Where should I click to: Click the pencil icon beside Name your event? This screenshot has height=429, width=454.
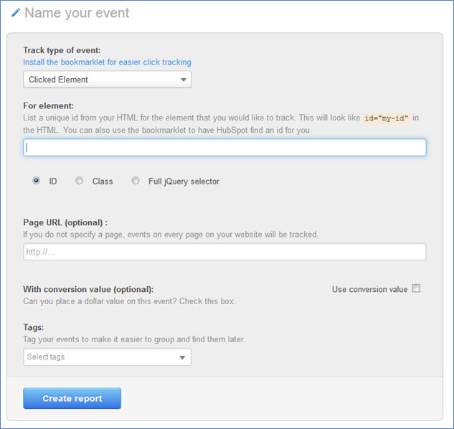point(16,13)
